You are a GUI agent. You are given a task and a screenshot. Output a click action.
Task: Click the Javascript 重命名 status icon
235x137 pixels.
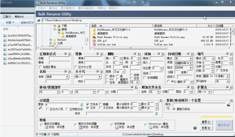coord(151,127)
